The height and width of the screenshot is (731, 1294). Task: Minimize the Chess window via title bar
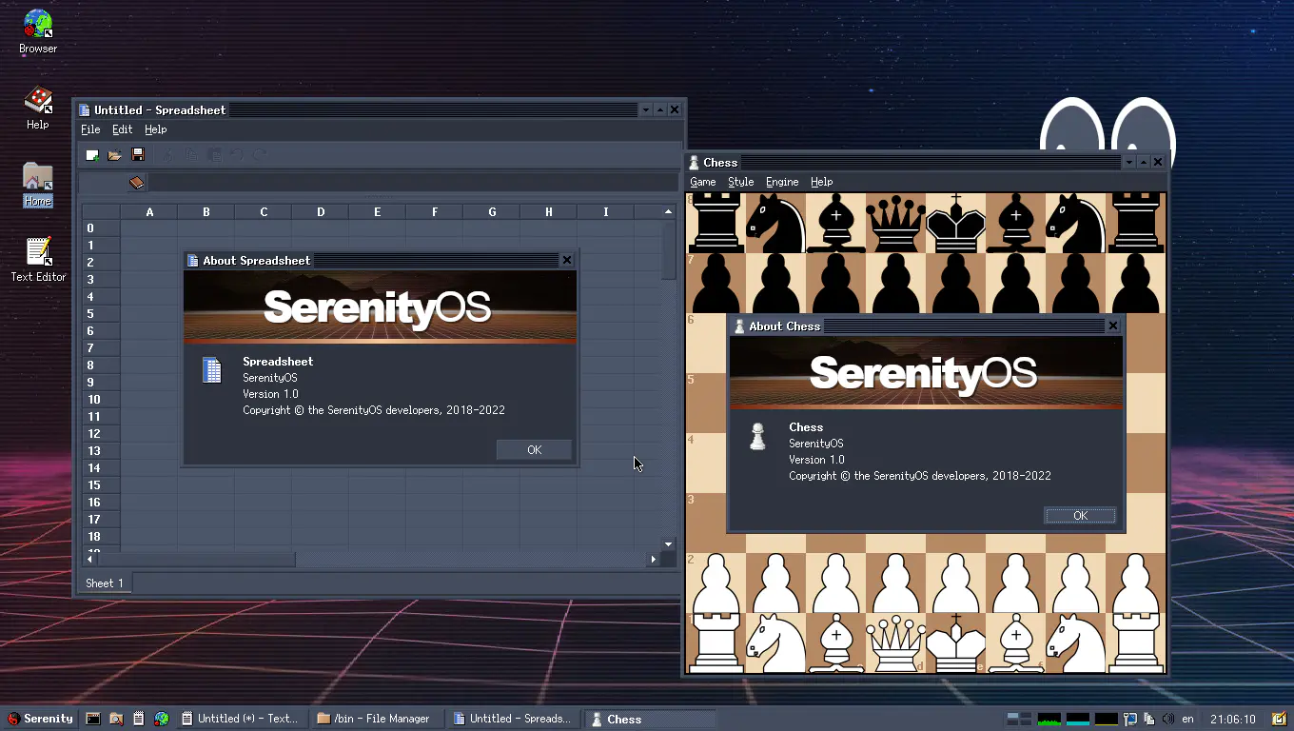click(1129, 163)
